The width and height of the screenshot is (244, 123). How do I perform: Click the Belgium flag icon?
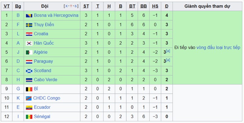pyautogui.click(x=29, y=89)
